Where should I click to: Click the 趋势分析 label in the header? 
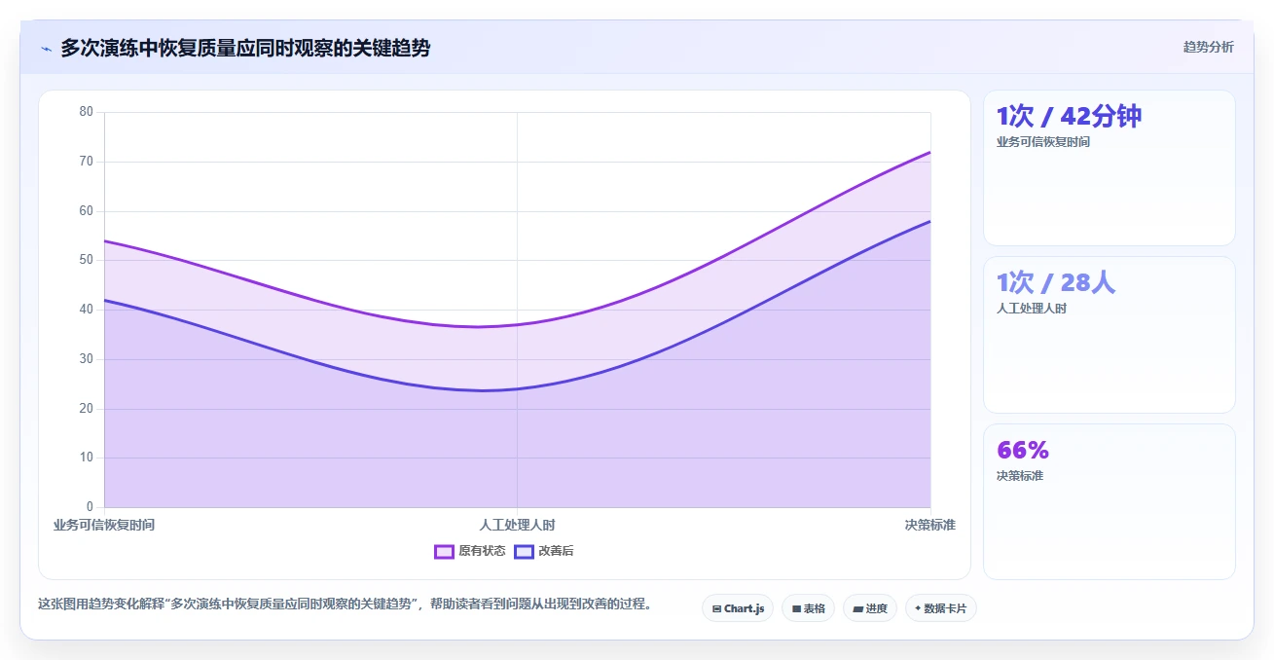1208,47
